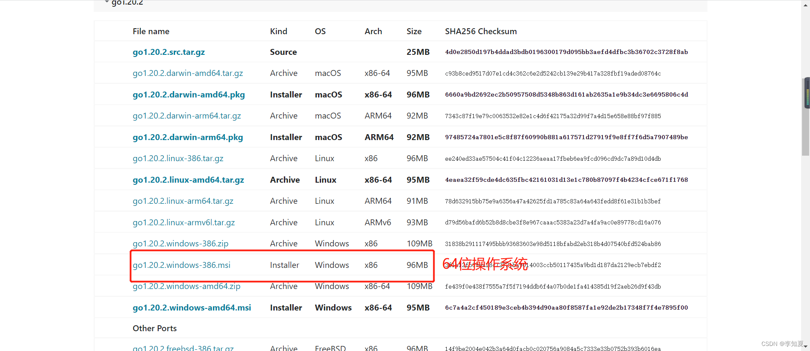Select checksum starting 4eaea32f
810x351 pixels.
[567, 180]
